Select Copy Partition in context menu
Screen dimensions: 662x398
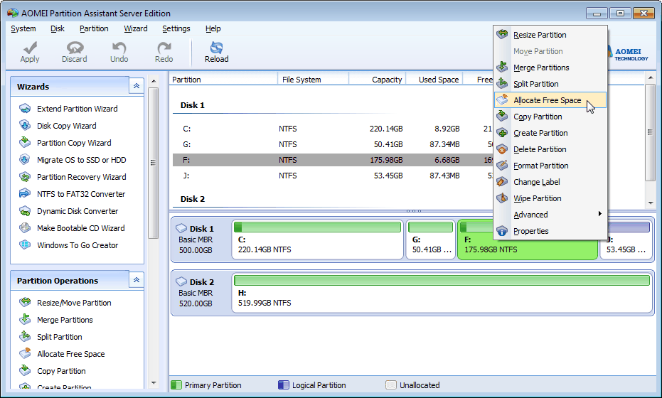(x=550, y=117)
